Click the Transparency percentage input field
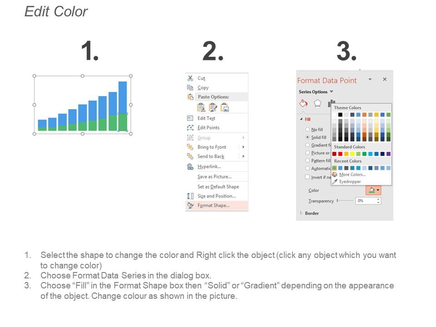Image resolution: width=436 pixels, height=327 pixels. tap(367, 200)
